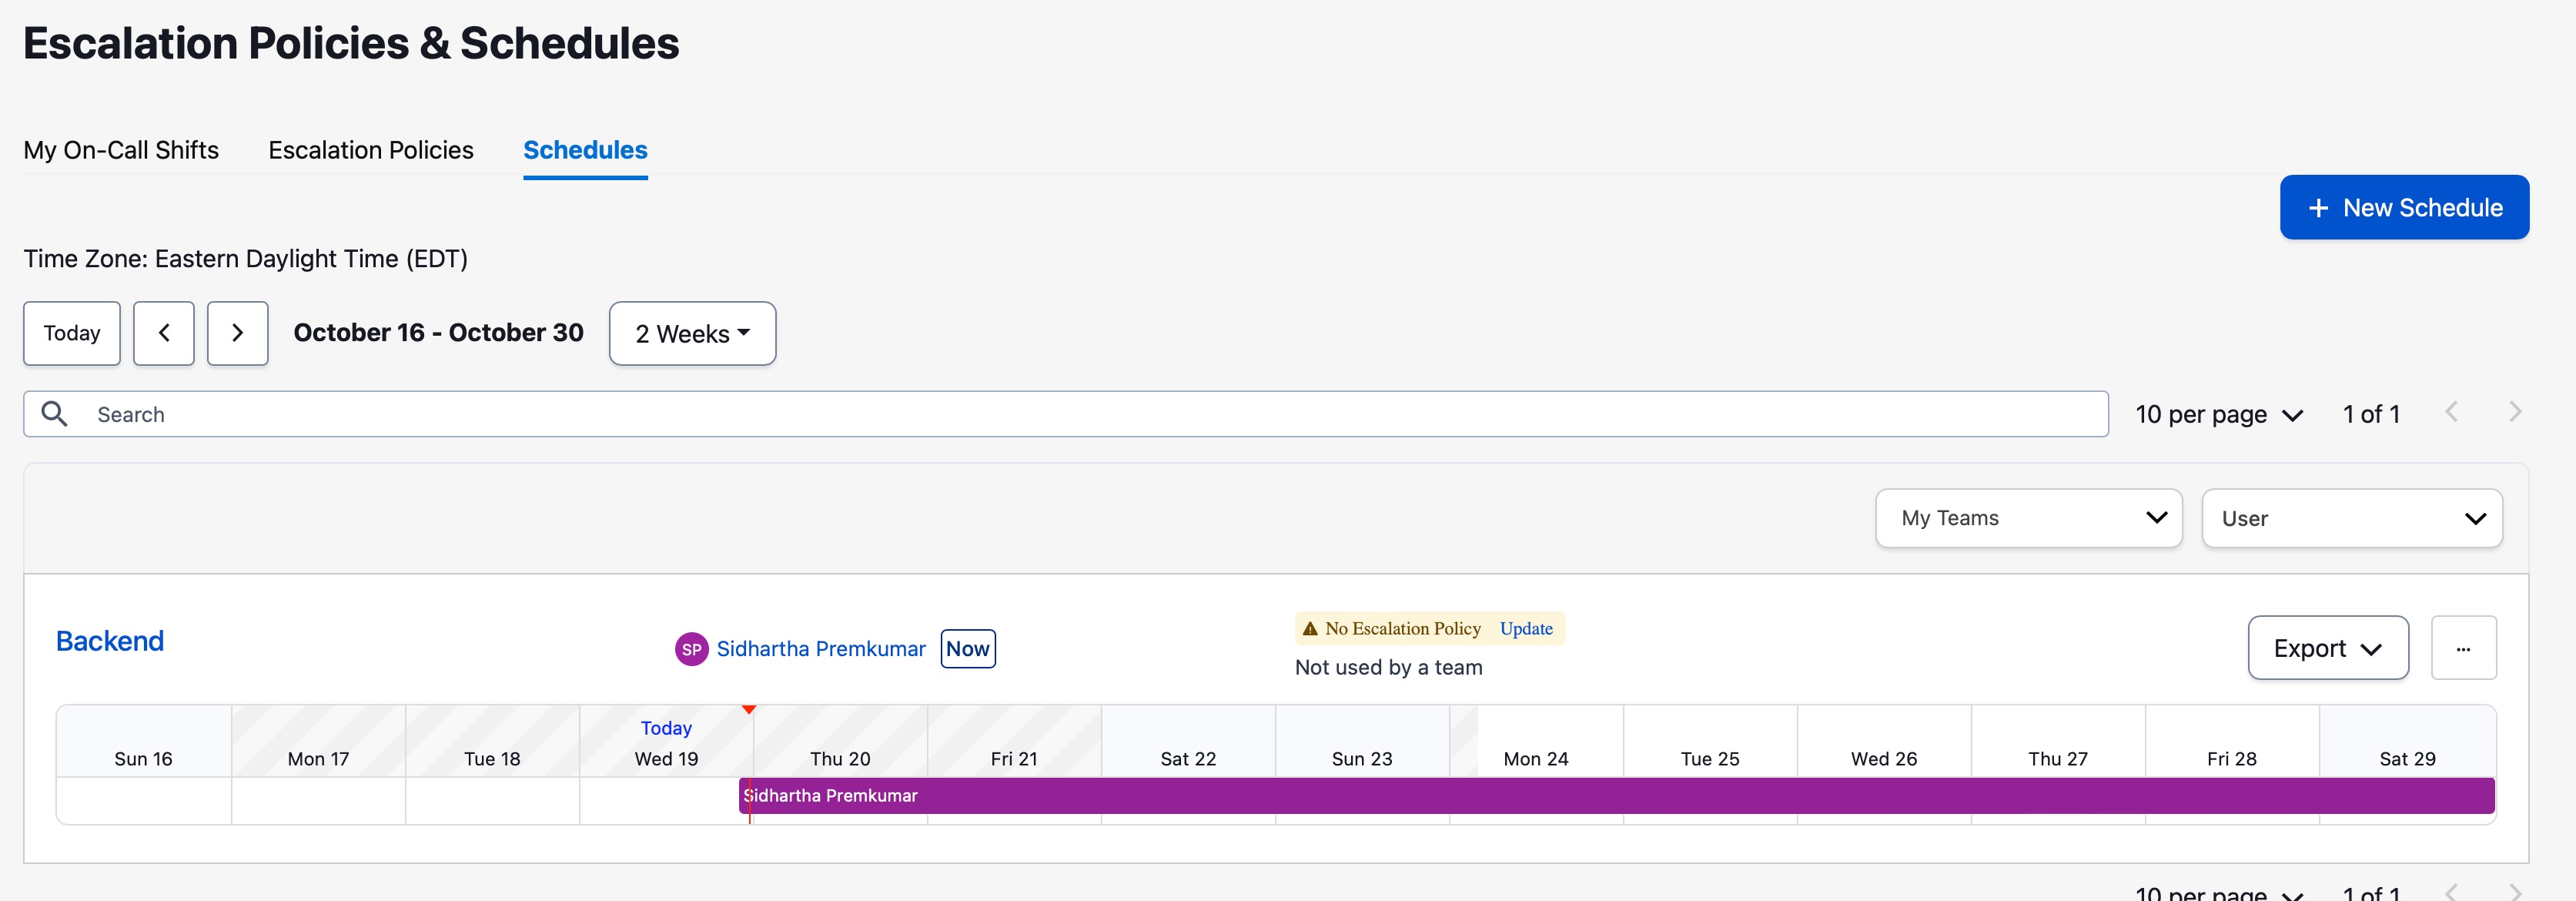Jump to Today in the calendar
The width and height of the screenshot is (2576, 901).
pos(72,333)
